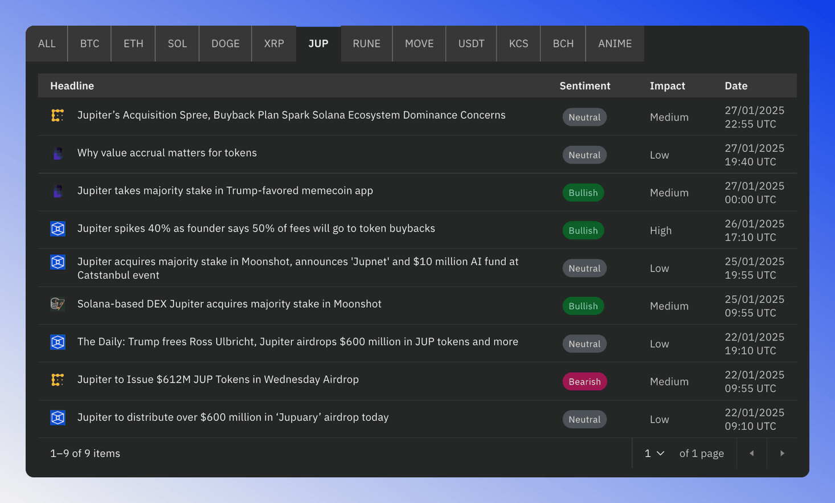This screenshot has width=835, height=503.
Task: Open headline Jupiter spikes 40% as founder says
Action: click(256, 228)
